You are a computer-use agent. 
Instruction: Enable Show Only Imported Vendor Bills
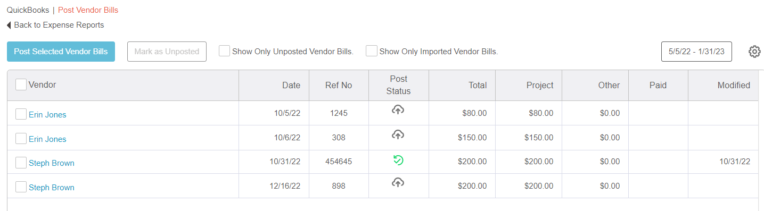(x=372, y=51)
